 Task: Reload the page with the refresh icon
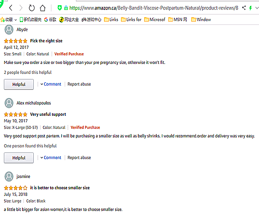pyautogui.click(x=32, y=8)
